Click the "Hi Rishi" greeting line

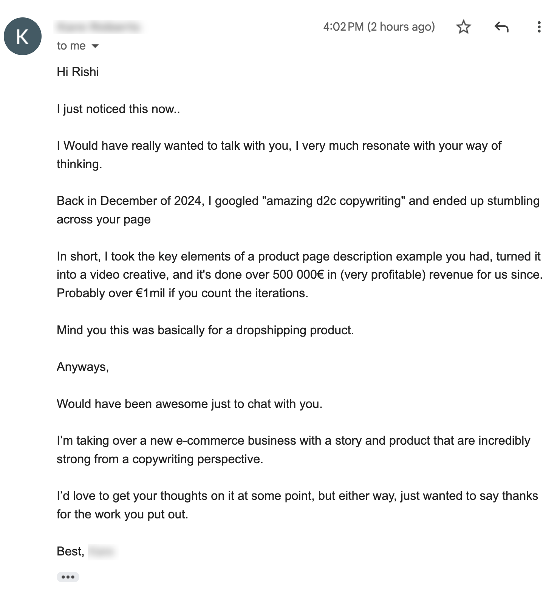(78, 72)
